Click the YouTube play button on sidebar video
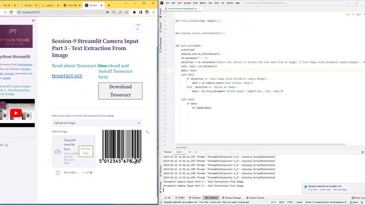365x205 pixels. [16, 113]
